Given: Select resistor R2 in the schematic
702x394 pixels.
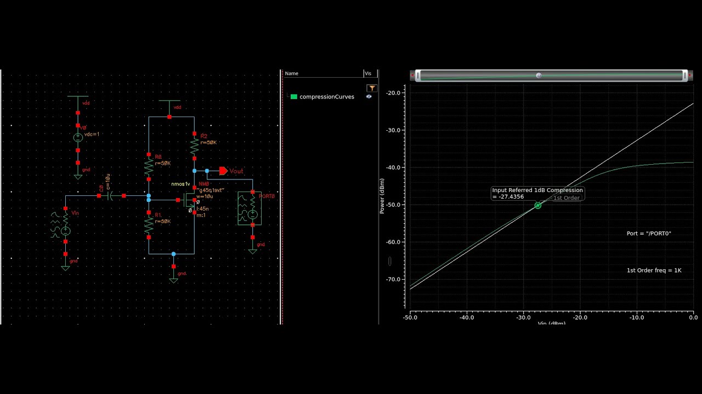Looking at the screenshot, I should point(194,146).
